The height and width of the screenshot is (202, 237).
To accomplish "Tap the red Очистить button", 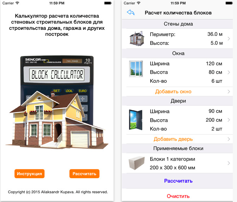I will point(178,196).
